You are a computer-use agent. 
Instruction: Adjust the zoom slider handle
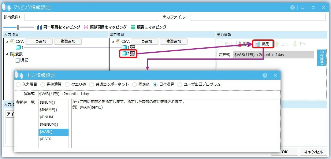(18, 27)
